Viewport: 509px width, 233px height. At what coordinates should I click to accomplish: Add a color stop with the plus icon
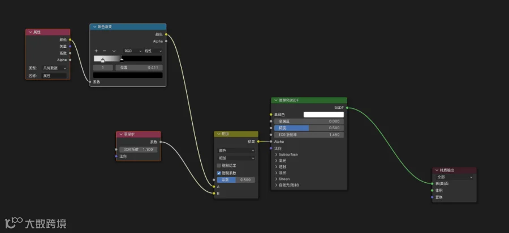pyautogui.click(x=96, y=51)
